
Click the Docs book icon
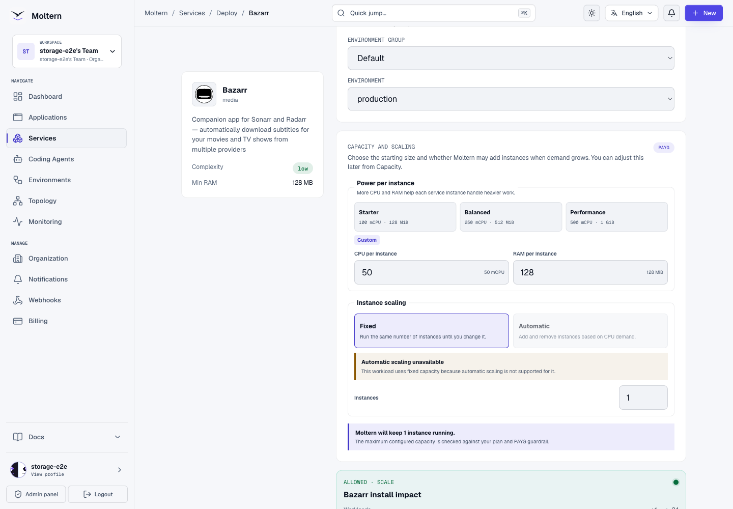[18, 437]
